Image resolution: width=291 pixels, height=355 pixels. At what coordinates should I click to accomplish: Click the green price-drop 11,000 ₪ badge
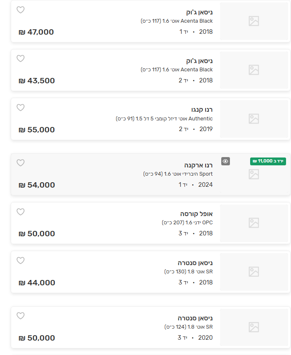[268, 161]
